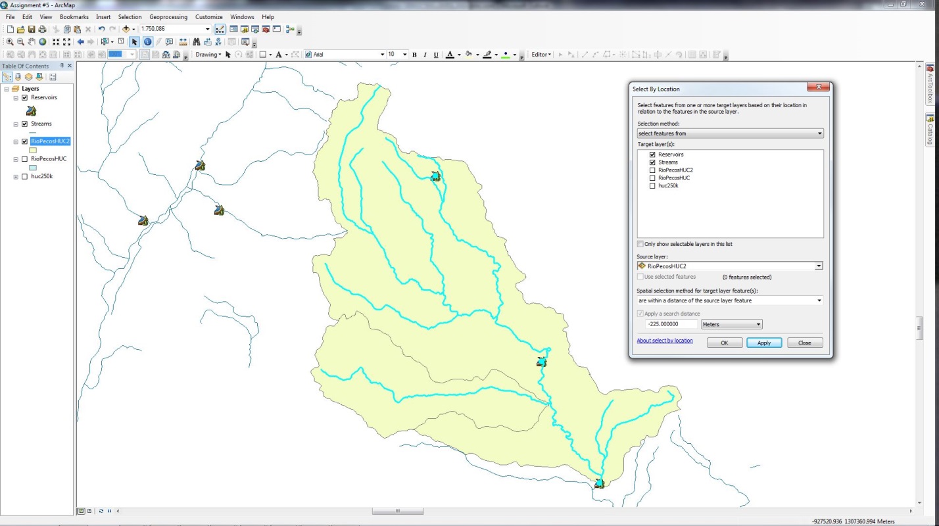Viewport: 939px width, 526px height.
Task: Open the Meters distance units dropdown
Action: tap(732, 324)
